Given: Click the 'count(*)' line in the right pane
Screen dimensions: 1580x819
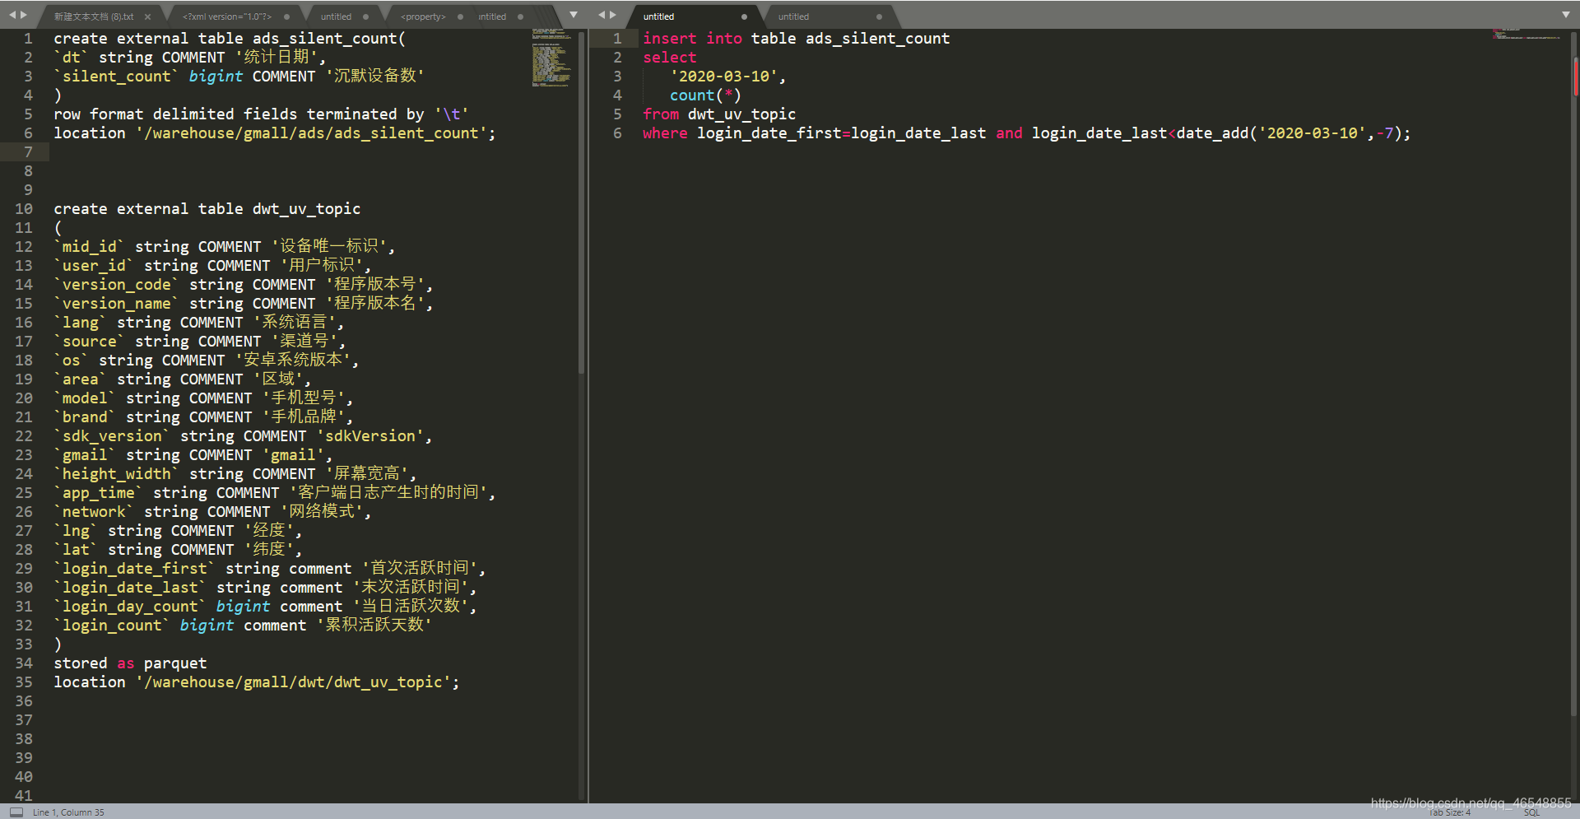Looking at the screenshot, I should (x=705, y=95).
